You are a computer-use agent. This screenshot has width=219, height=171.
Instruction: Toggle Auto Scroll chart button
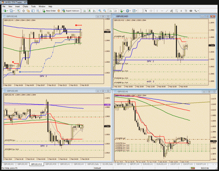111,11
